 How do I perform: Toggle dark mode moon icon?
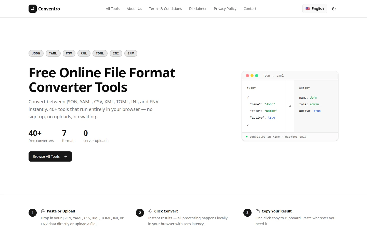(x=334, y=9)
